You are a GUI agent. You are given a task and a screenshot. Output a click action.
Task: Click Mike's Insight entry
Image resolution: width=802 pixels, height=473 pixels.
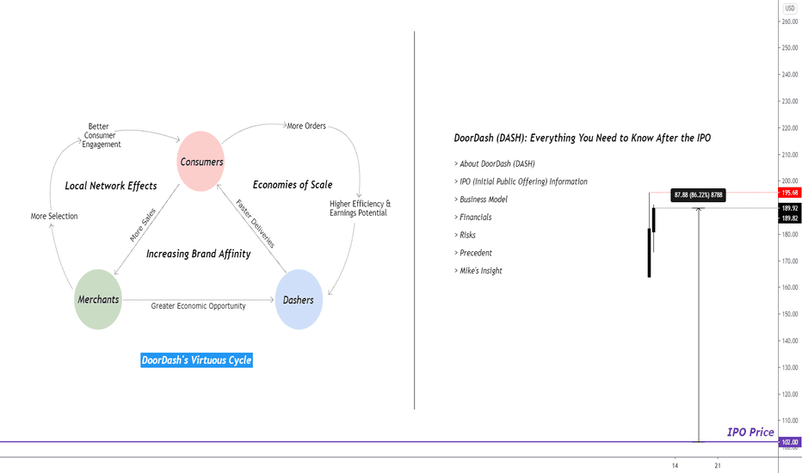pos(478,271)
